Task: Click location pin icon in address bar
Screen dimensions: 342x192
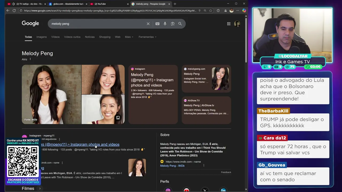Action: pyautogui.click(x=200, y=10)
